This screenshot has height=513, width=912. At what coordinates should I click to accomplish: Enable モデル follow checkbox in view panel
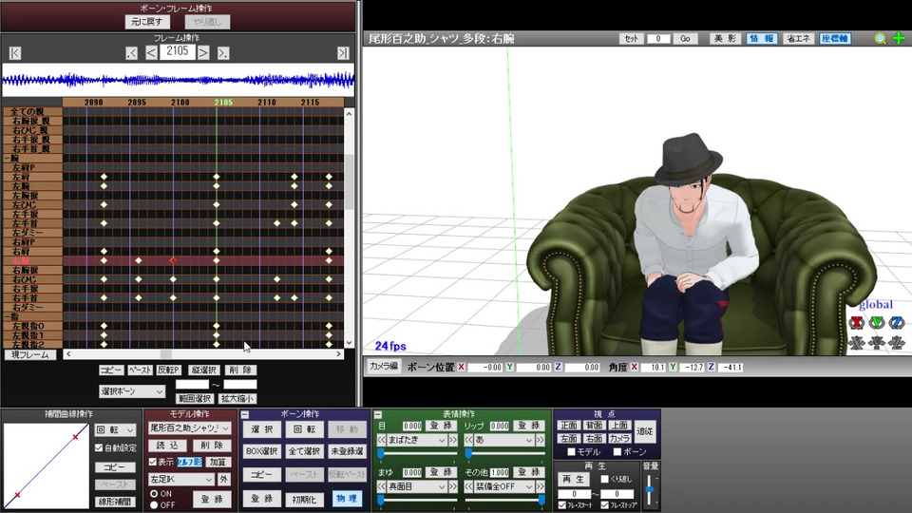[x=571, y=452]
